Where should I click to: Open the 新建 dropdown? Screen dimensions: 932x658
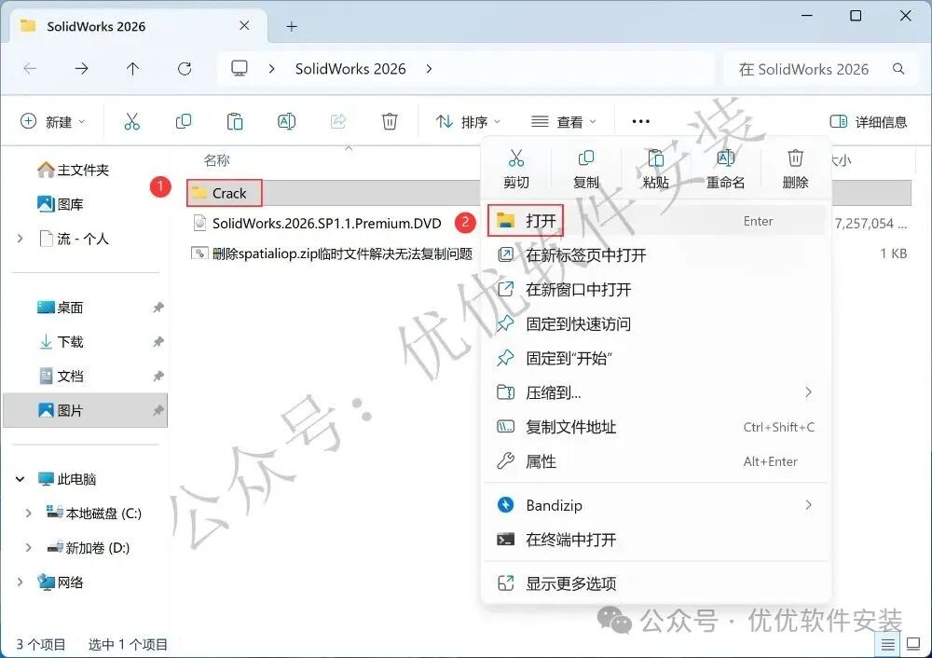53,122
